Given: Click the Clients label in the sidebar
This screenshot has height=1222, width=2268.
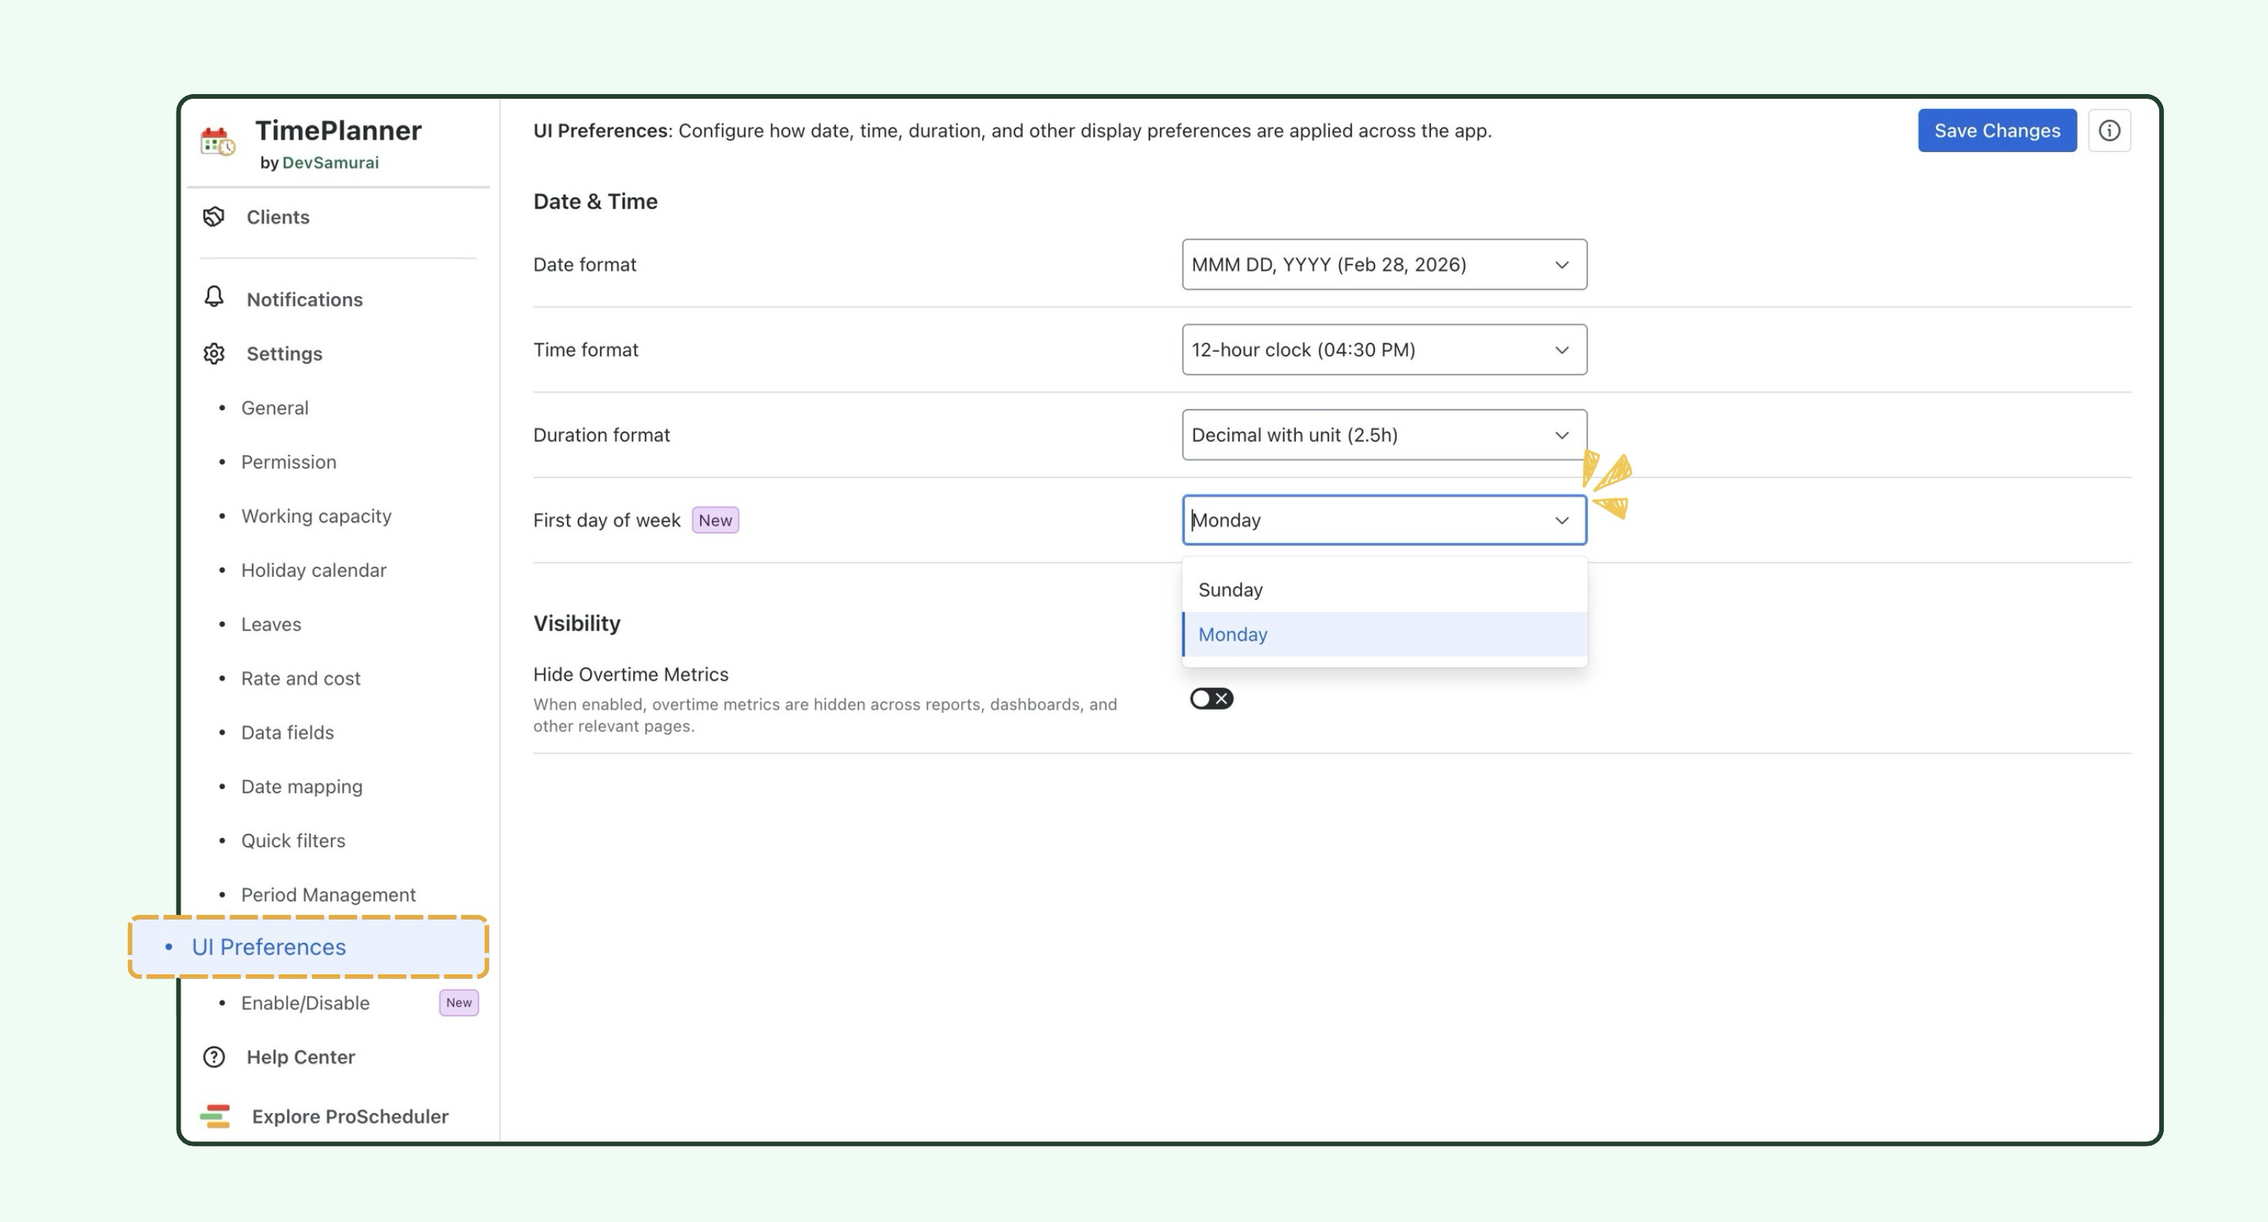Looking at the screenshot, I should (278, 217).
